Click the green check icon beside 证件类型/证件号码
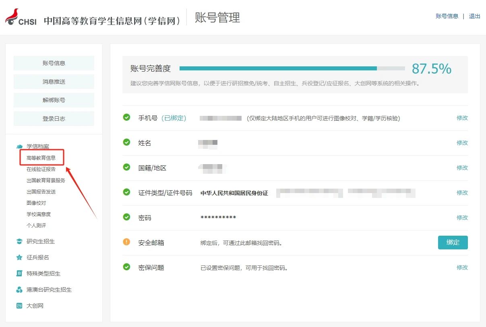This screenshot has height=327, width=486. (126, 192)
